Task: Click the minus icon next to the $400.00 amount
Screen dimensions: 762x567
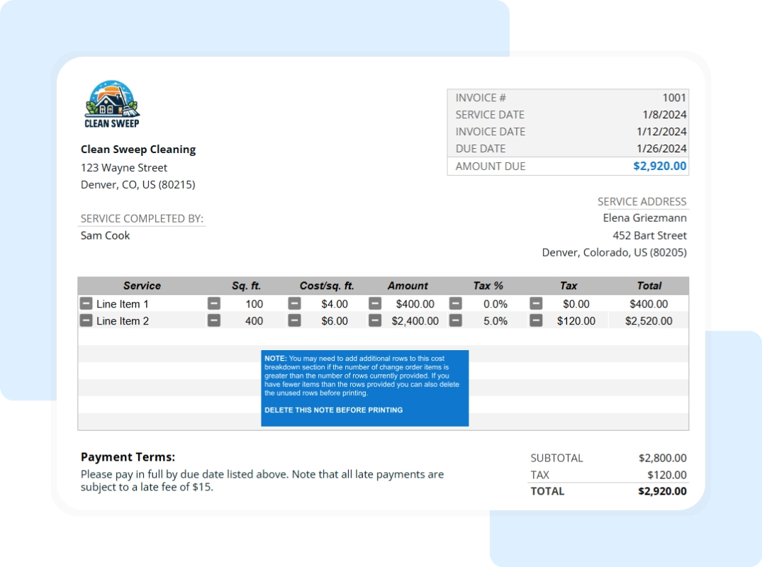Action: [375, 303]
